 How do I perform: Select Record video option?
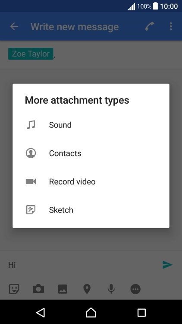click(91, 181)
